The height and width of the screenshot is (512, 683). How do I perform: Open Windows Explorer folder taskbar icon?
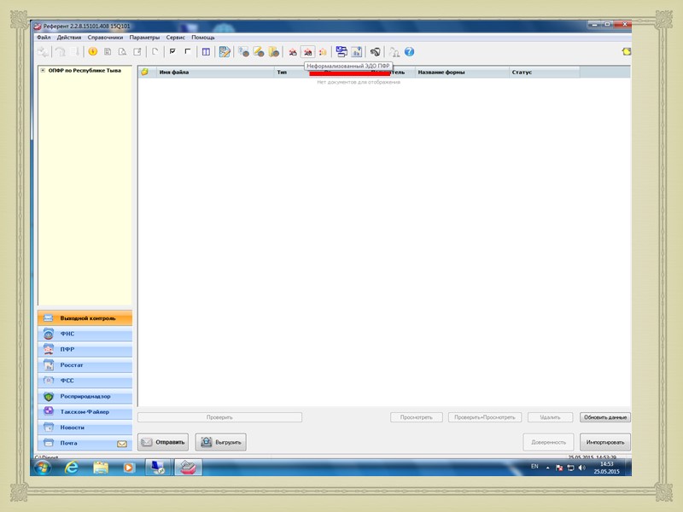point(100,468)
